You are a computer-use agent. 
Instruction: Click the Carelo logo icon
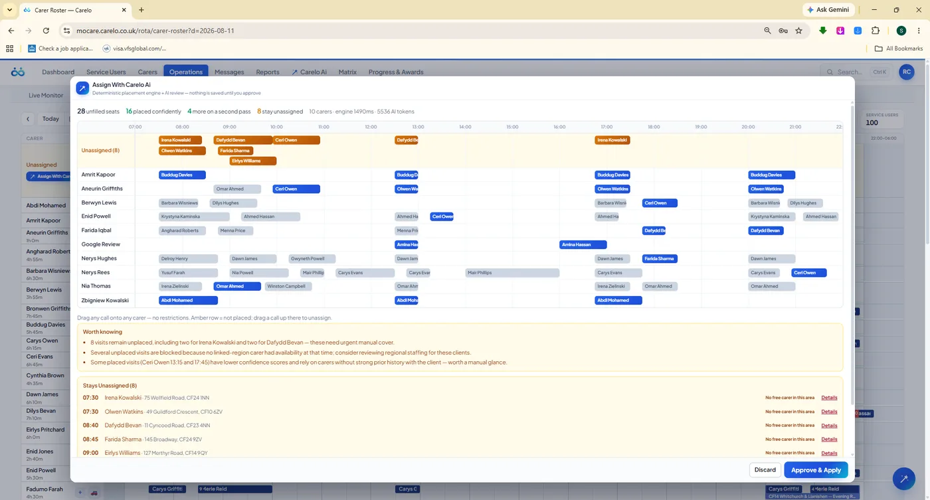[18, 72]
